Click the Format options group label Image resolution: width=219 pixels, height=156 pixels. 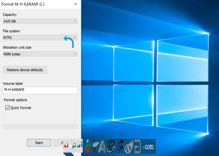15,100
